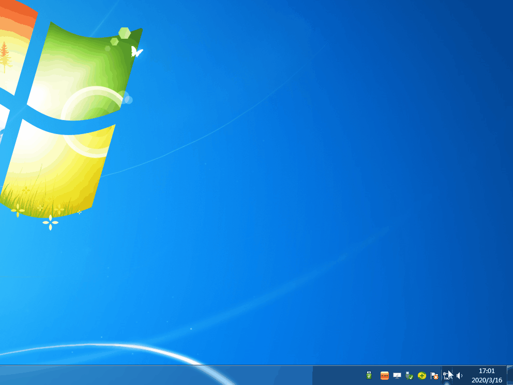Open the clock showing 17:01
The width and height of the screenshot is (513, 385).
coord(487,376)
